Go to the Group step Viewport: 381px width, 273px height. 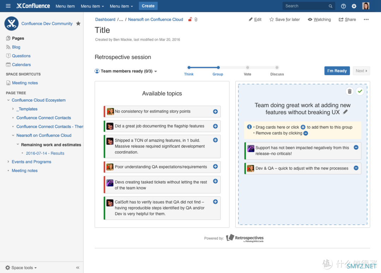pos(218,74)
